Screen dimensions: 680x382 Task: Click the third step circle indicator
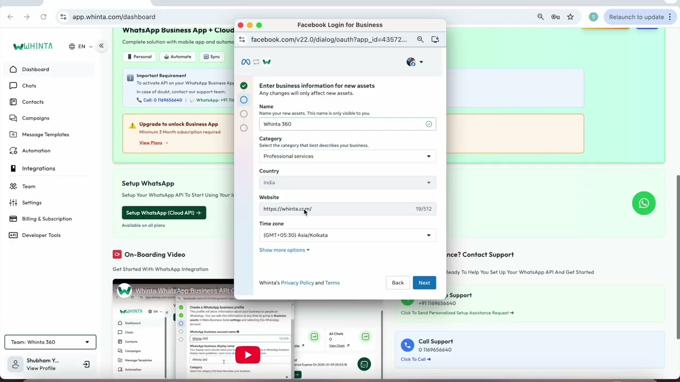click(x=244, y=114)
